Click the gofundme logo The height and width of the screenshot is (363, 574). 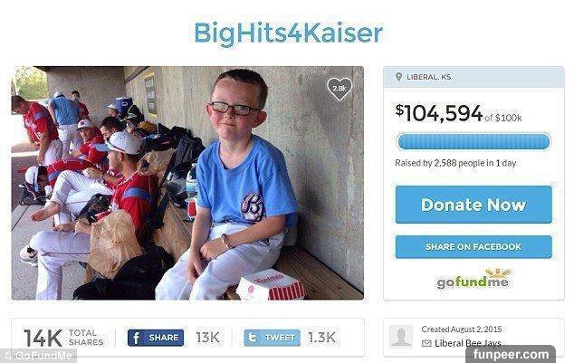point(473,280)
